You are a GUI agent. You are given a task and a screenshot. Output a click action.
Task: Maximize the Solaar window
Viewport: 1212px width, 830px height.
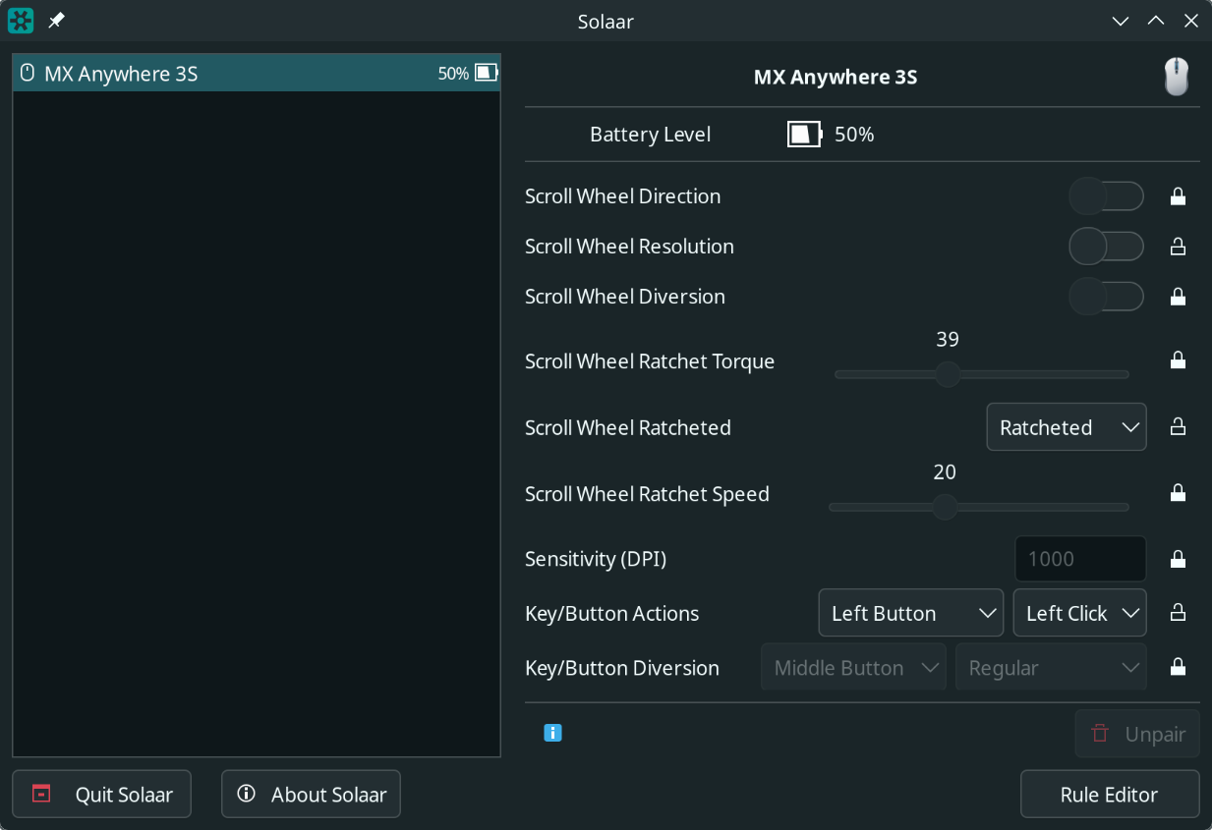coord(1156,21)
